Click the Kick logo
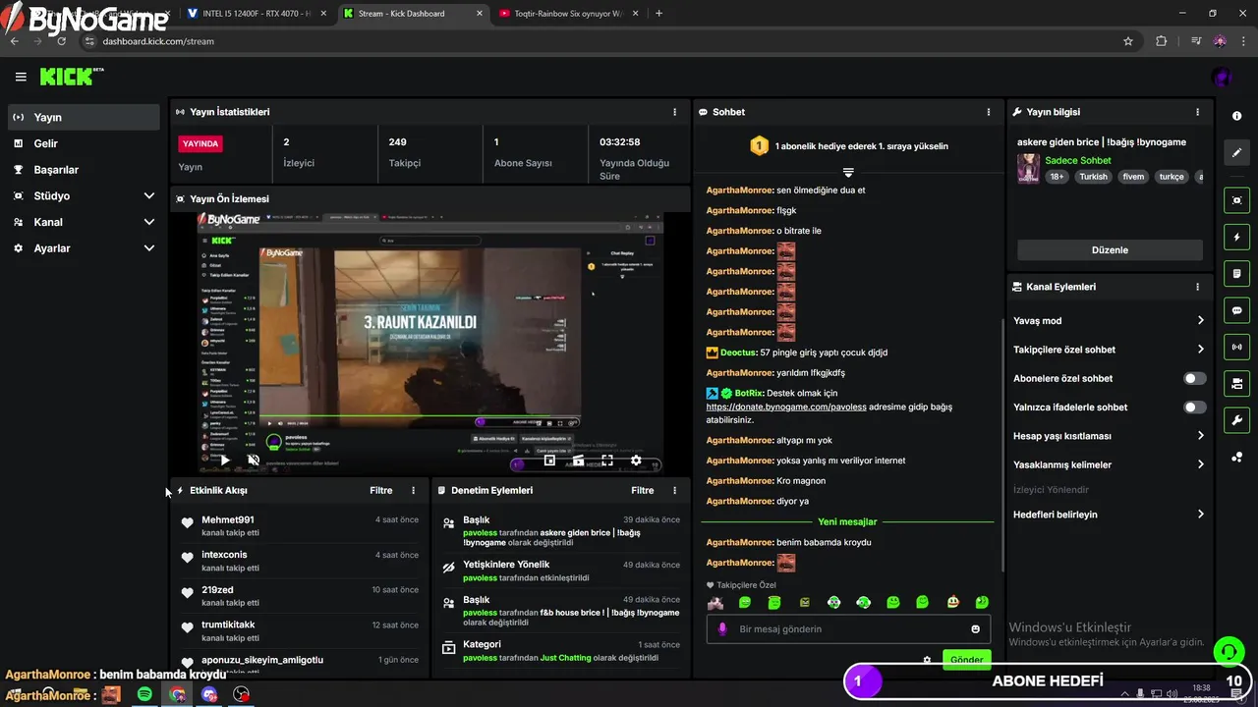This screenshot has width=1258, height=707. [71, 77]
